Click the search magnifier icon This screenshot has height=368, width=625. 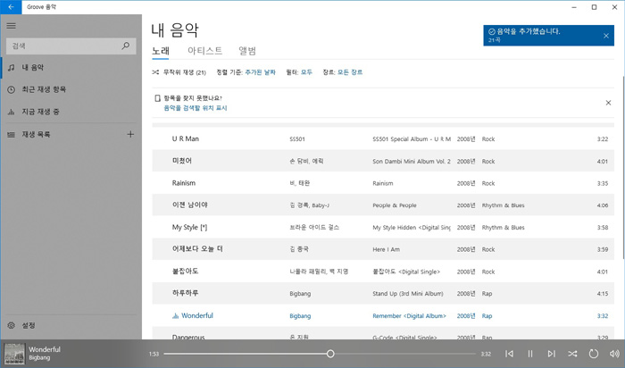(126, 46)
